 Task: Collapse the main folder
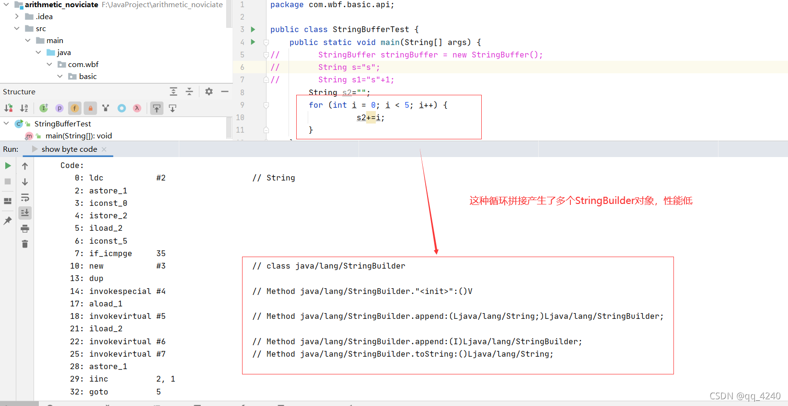pos(28,40)
